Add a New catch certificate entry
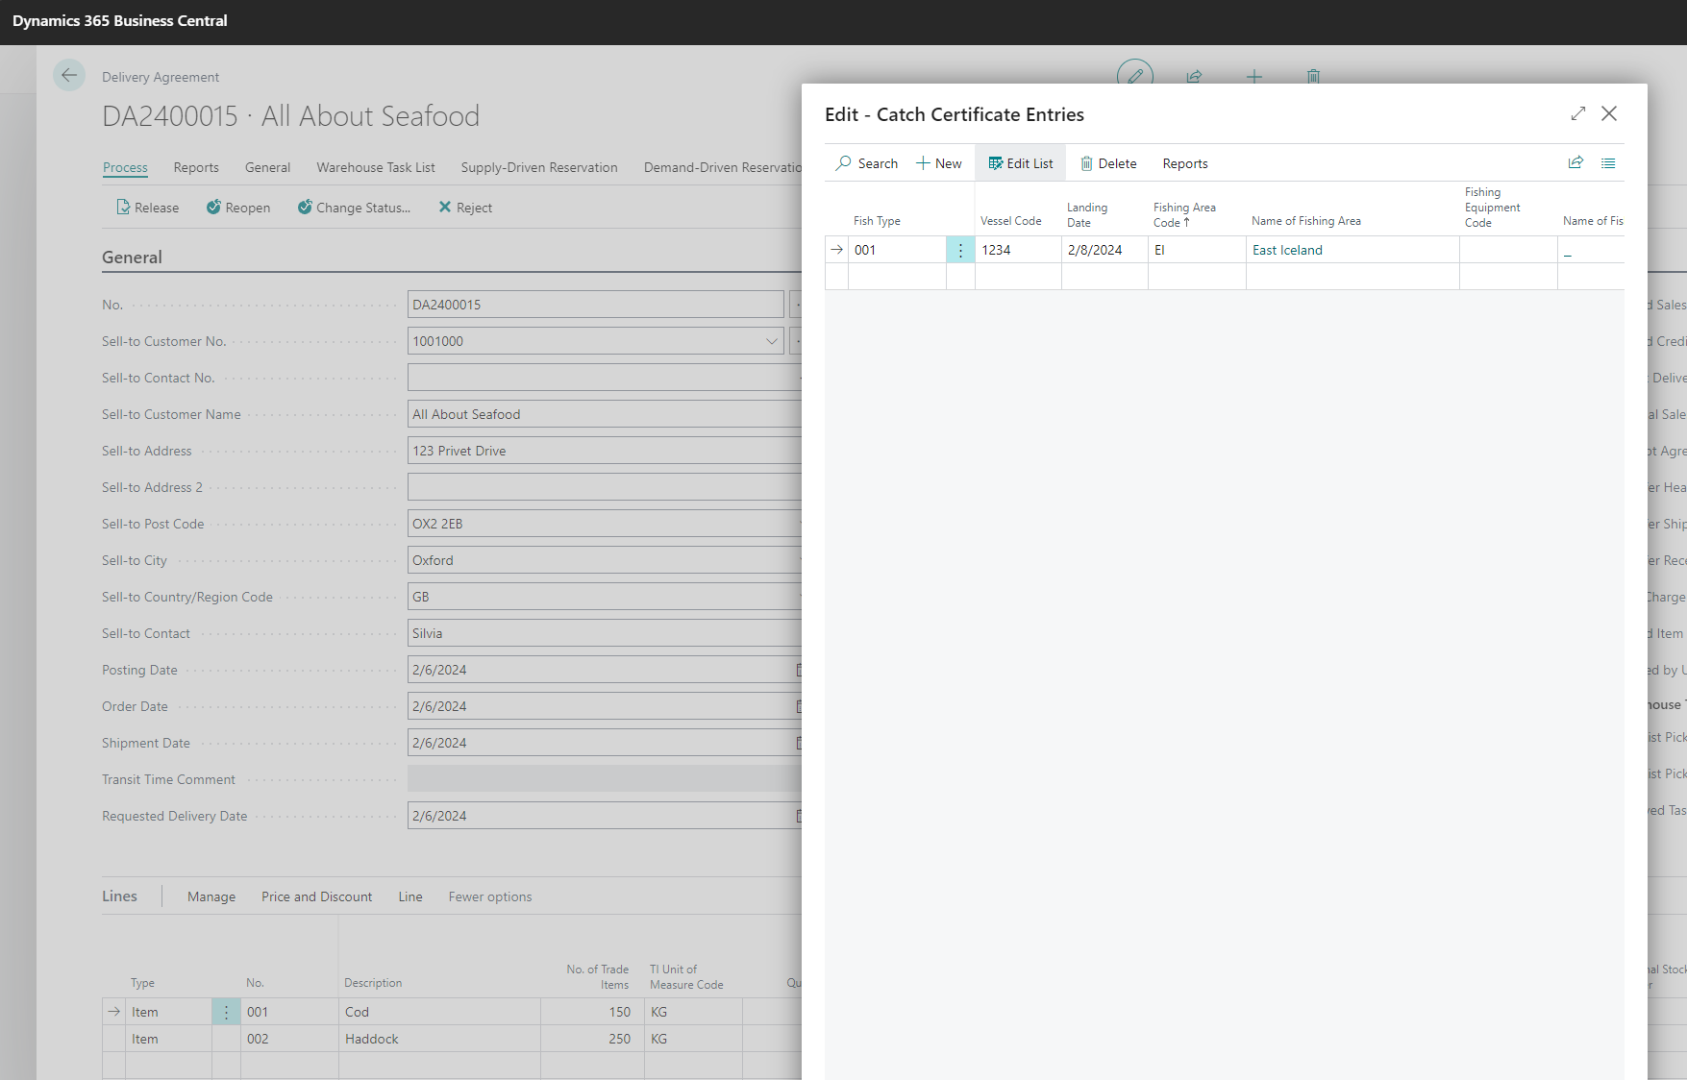This screenshot has width=1687, height=1080. (x=939, y=163)
